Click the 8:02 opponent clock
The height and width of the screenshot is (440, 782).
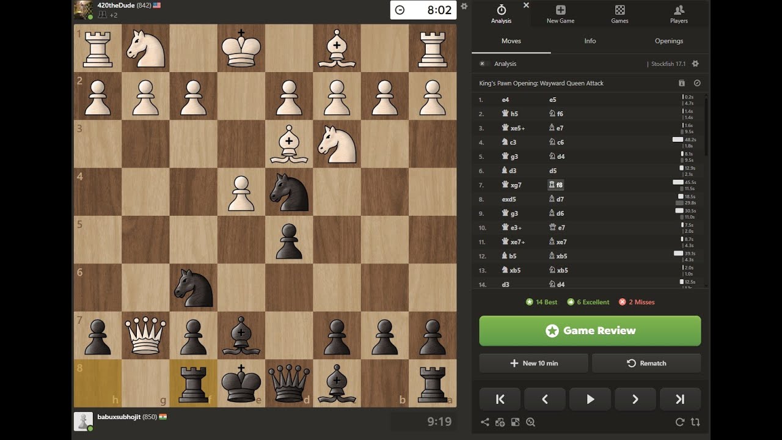pos(423,10)
